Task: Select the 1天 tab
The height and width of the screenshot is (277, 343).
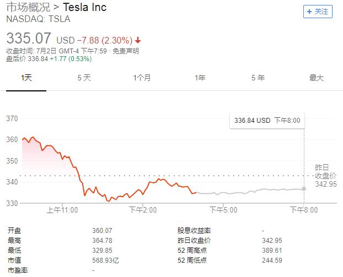Action: coord(26,78)
